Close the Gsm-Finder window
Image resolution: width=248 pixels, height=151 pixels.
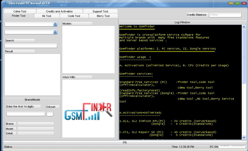tap(244, 3)
